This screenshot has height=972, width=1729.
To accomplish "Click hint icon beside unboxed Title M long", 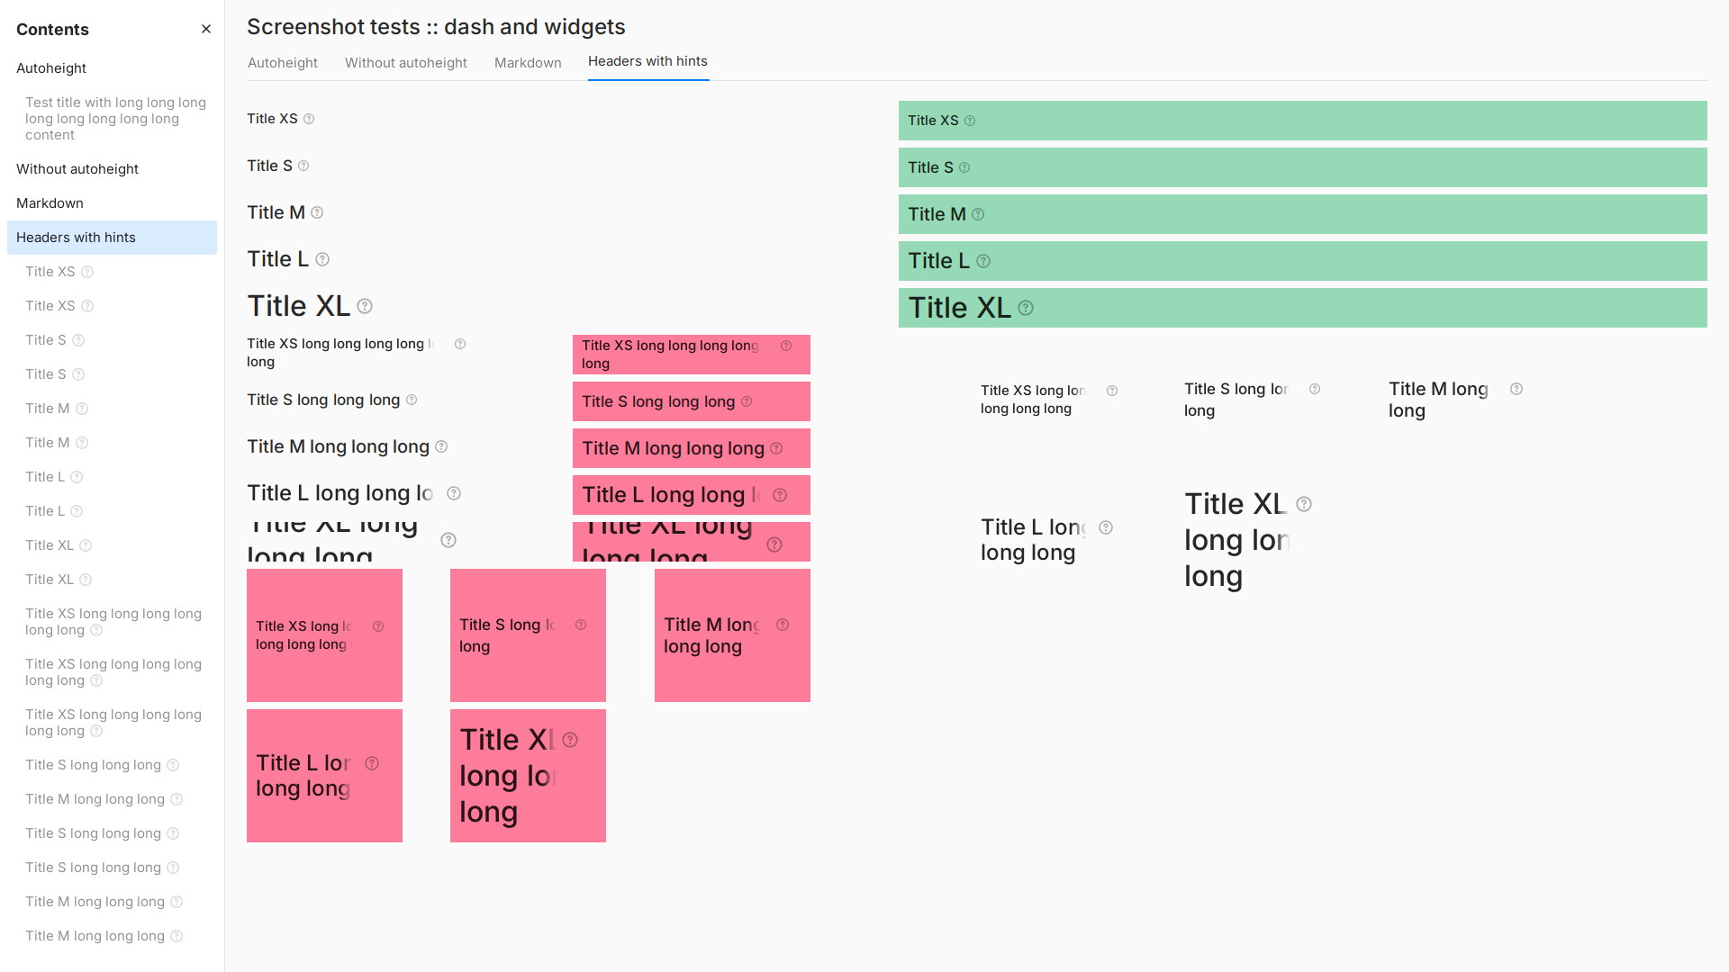I will point(1516,389).
